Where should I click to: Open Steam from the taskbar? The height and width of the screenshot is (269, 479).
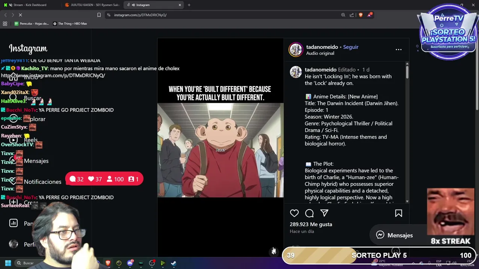click(174, 263)
